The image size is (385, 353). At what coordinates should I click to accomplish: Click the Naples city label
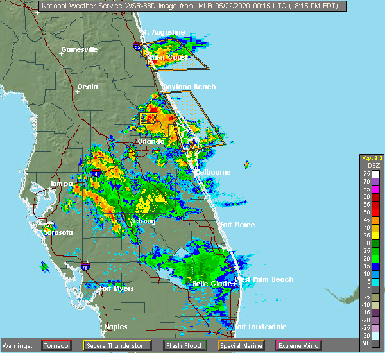click(116, 327)
